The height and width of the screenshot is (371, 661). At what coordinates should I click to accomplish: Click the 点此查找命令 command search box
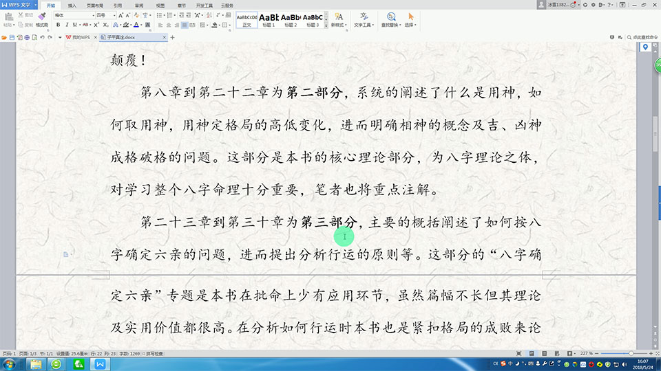(x=642, y=37)
